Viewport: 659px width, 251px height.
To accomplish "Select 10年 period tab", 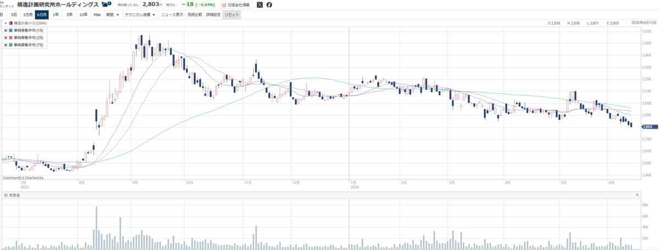I will [83, 15].
